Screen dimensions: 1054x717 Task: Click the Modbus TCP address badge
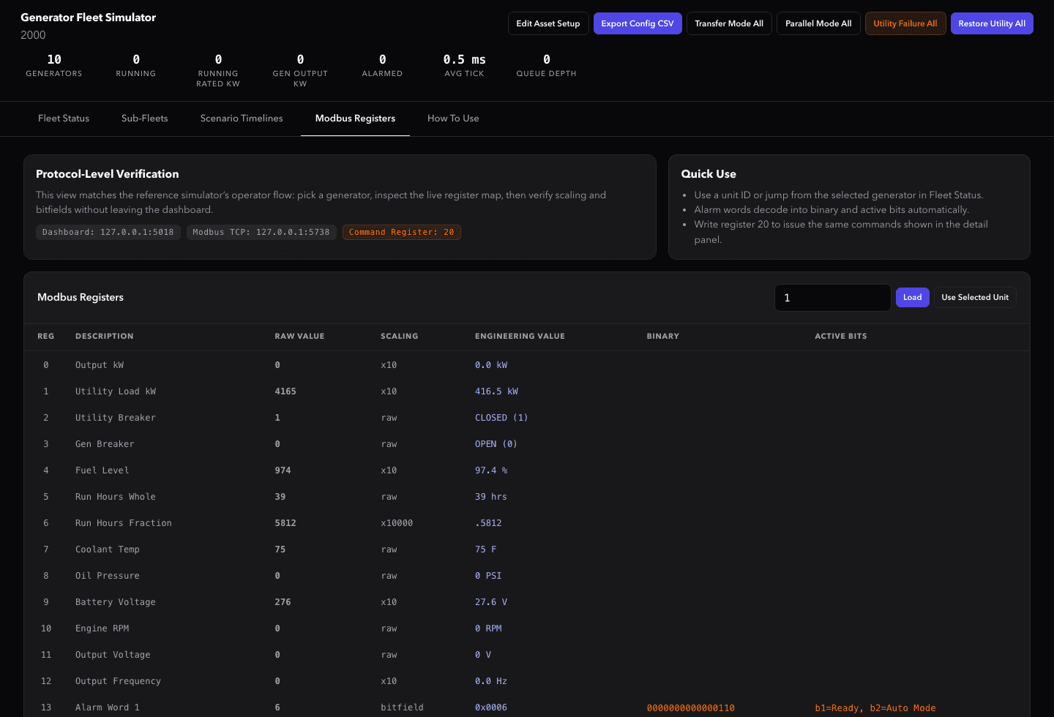coord(261,232)
